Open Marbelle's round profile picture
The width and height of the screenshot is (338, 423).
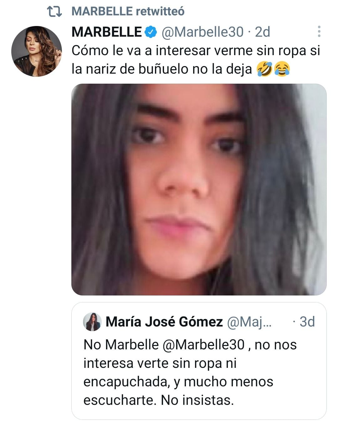37,51
